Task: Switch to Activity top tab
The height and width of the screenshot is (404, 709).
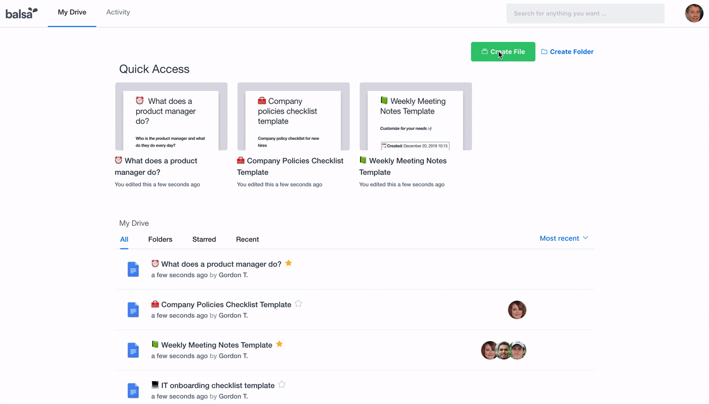Action: point(118,13)
